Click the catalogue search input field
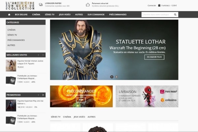The height and width of the screenshot is (132, 198). pyautogui.click(x=157, y=15)
